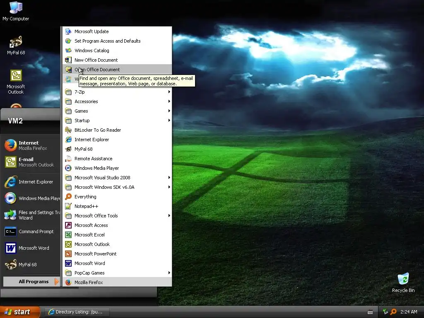Screen dimensions: 424x318
Task: Launch Microsoft Excel
Action: (x=117, y=235)
